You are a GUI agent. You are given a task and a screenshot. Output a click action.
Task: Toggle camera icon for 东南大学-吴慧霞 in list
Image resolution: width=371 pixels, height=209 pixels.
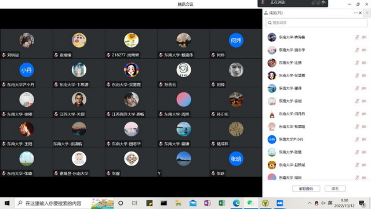364,75
